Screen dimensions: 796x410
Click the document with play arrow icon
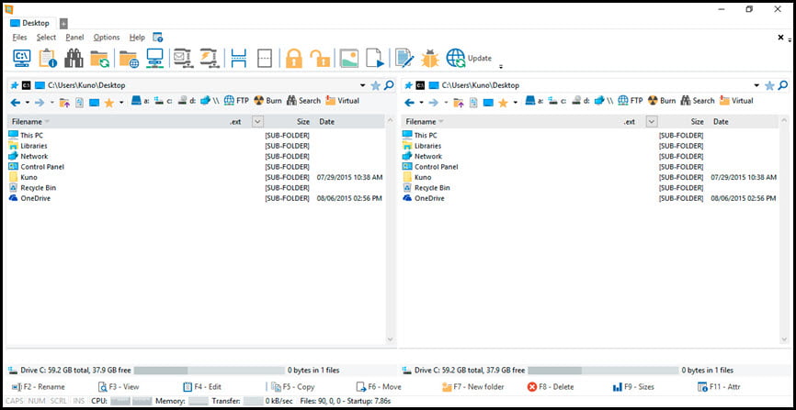click(x=376, y=59)
